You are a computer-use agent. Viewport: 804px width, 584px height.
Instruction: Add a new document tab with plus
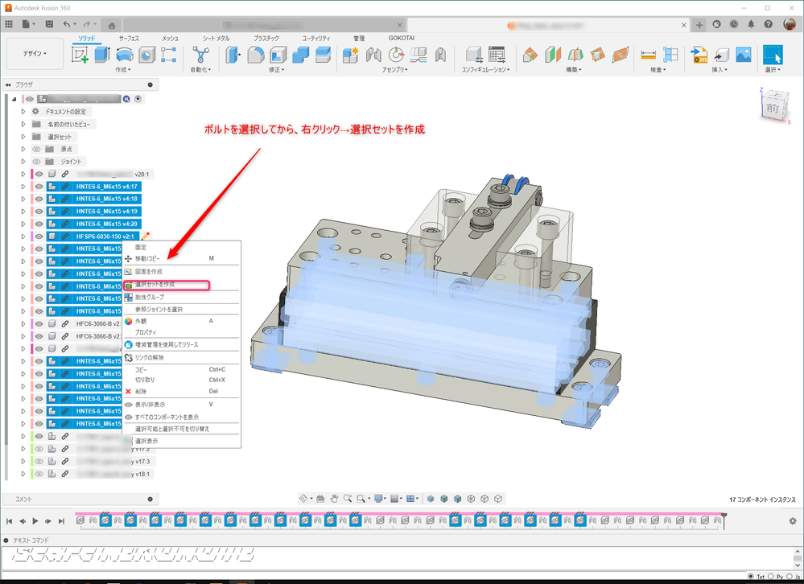(x=699, y=25)
